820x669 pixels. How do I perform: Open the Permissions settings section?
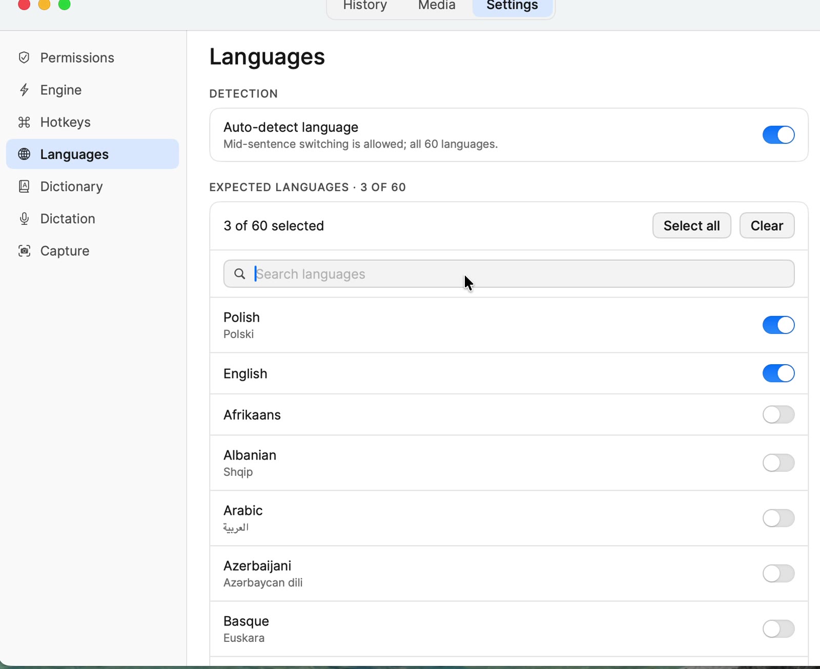tap(92, 57)
